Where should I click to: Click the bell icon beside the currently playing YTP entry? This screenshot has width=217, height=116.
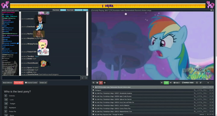pyautogui.click(x=93, y=87)
